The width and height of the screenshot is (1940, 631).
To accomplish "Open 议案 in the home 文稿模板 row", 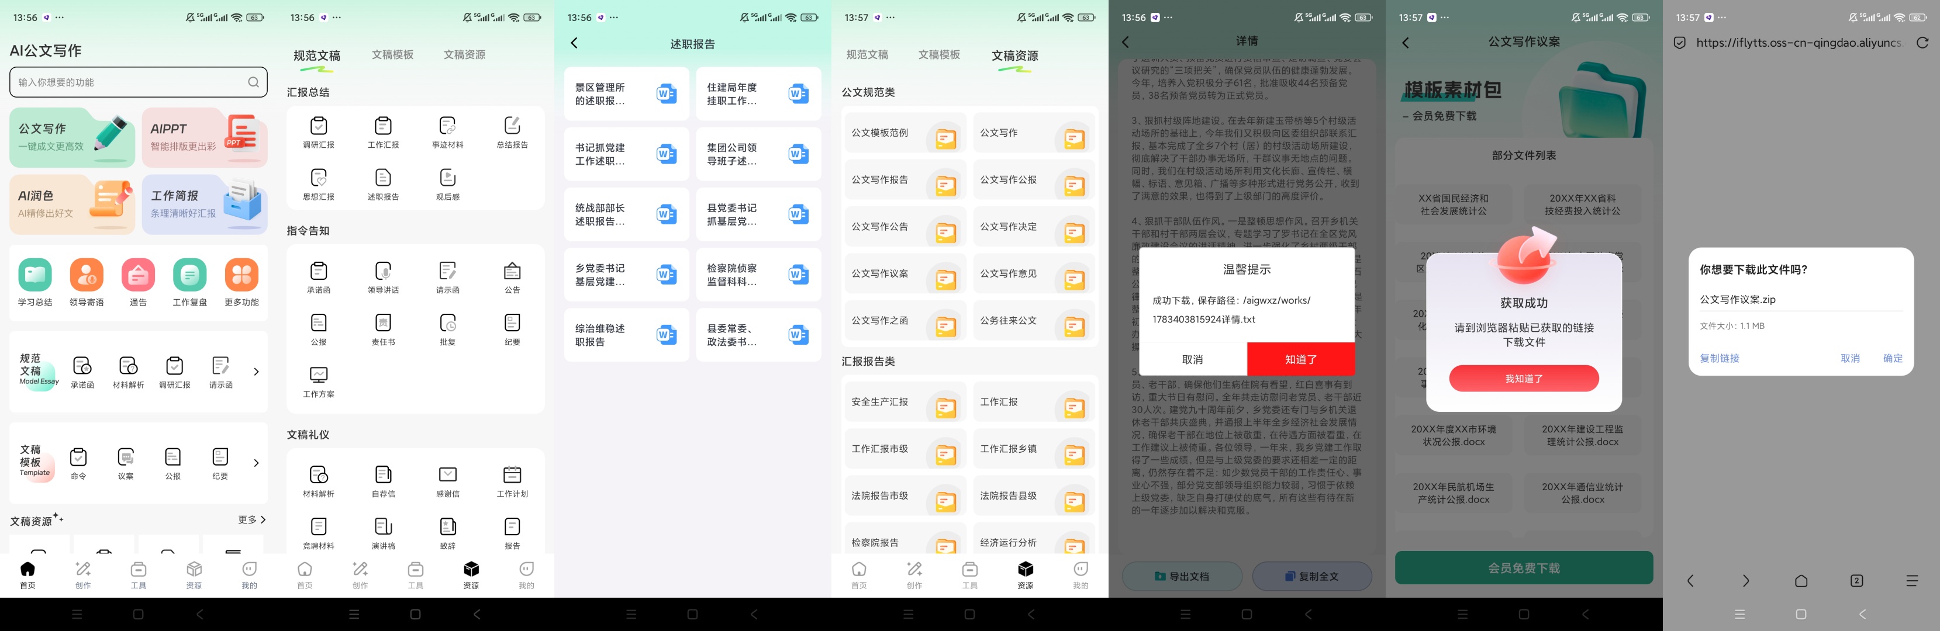I will tap(126, 464).
